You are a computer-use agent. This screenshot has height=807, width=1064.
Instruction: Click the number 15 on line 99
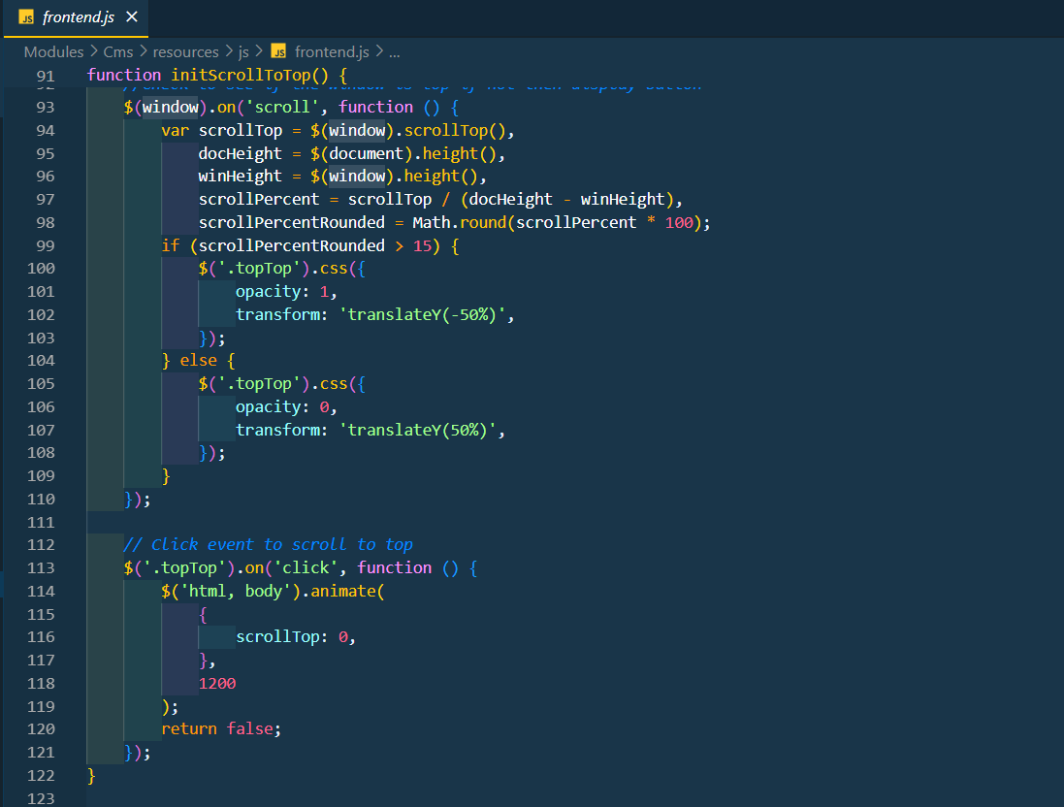(x=422, y=245)
